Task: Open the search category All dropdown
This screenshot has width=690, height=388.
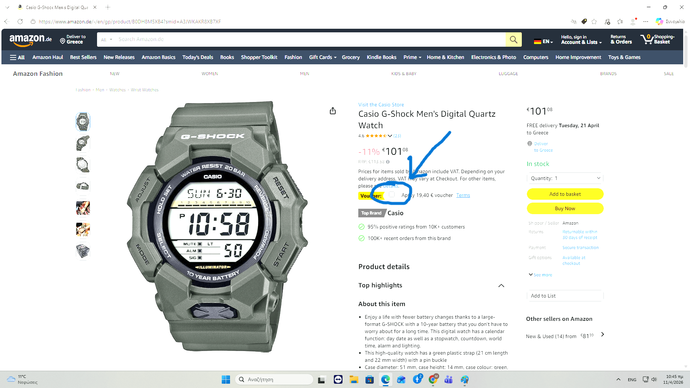Action: (107, 40)
